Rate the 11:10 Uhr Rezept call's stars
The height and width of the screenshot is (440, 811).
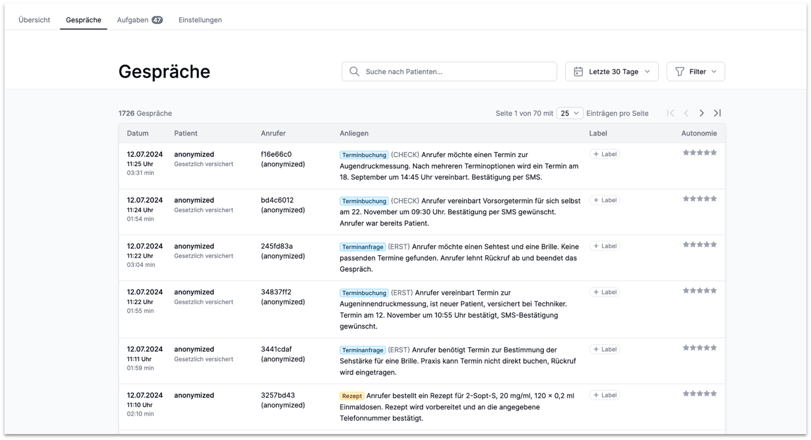[x=700, y=393]
